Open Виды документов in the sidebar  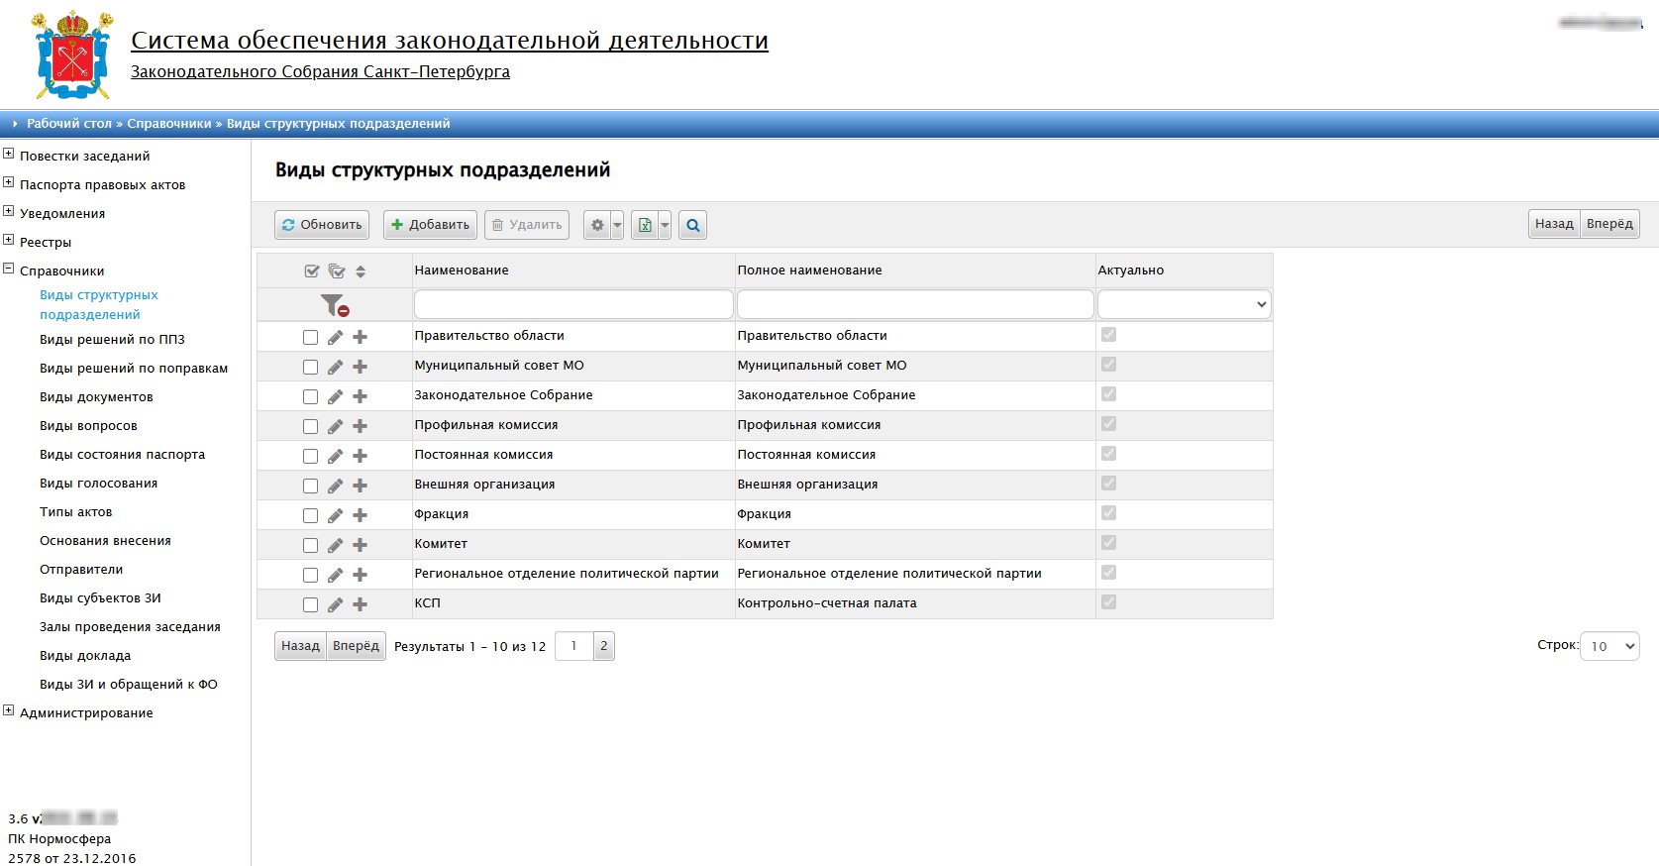pyautogui.click(x=96, y=397)
